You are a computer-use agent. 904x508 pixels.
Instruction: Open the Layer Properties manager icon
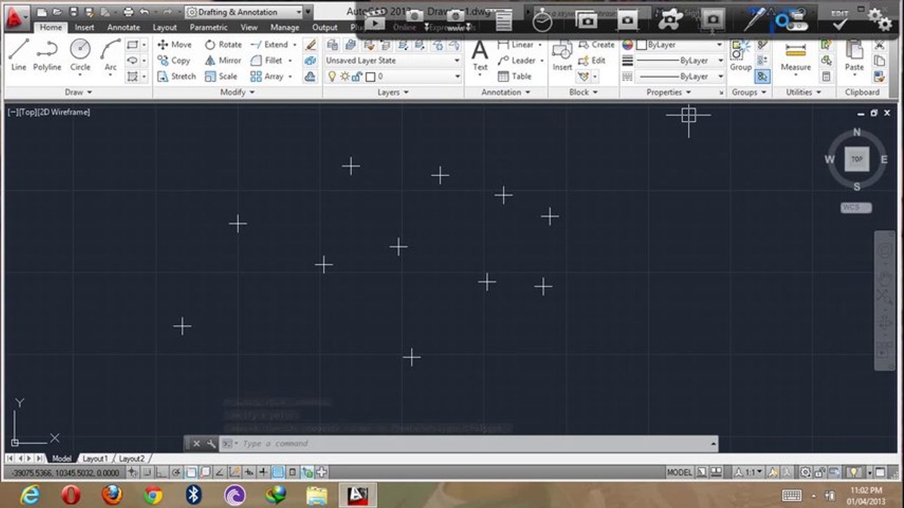332,44
